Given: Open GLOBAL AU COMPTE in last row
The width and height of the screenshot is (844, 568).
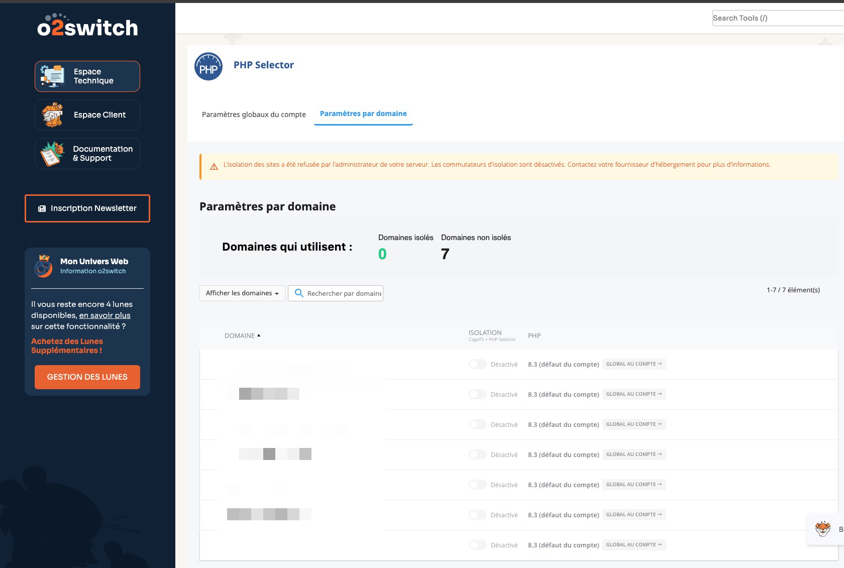Looking at the screenshot, I should (634, 545).
